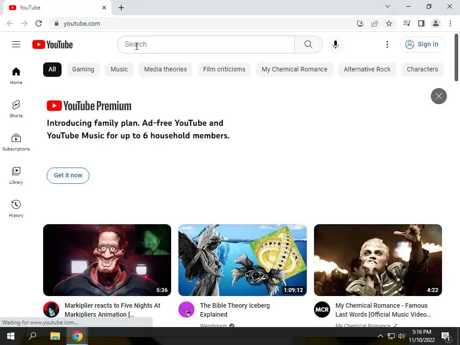Open Markiplier channel avatar

tap(51, 310)
